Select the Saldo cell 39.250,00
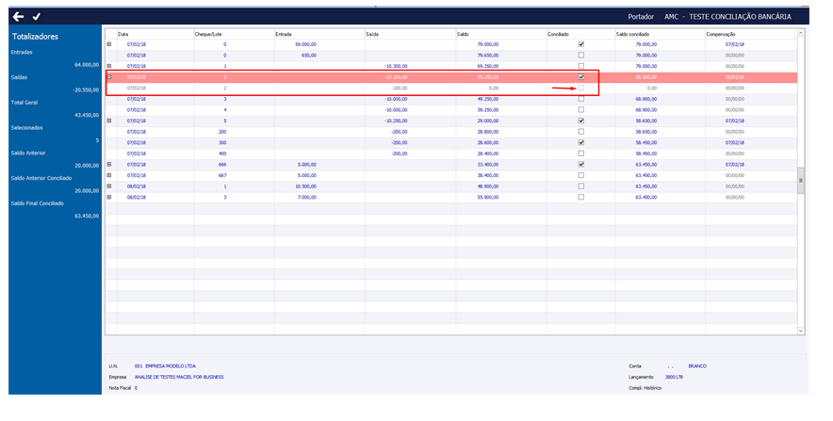The image size is (833, 421). coord(488,110)
